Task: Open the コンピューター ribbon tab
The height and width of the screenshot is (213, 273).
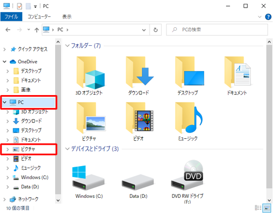Action: [39, 17]
